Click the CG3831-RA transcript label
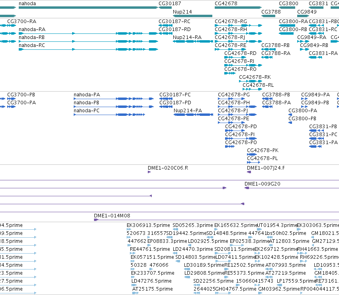 [x=323, y=53]
